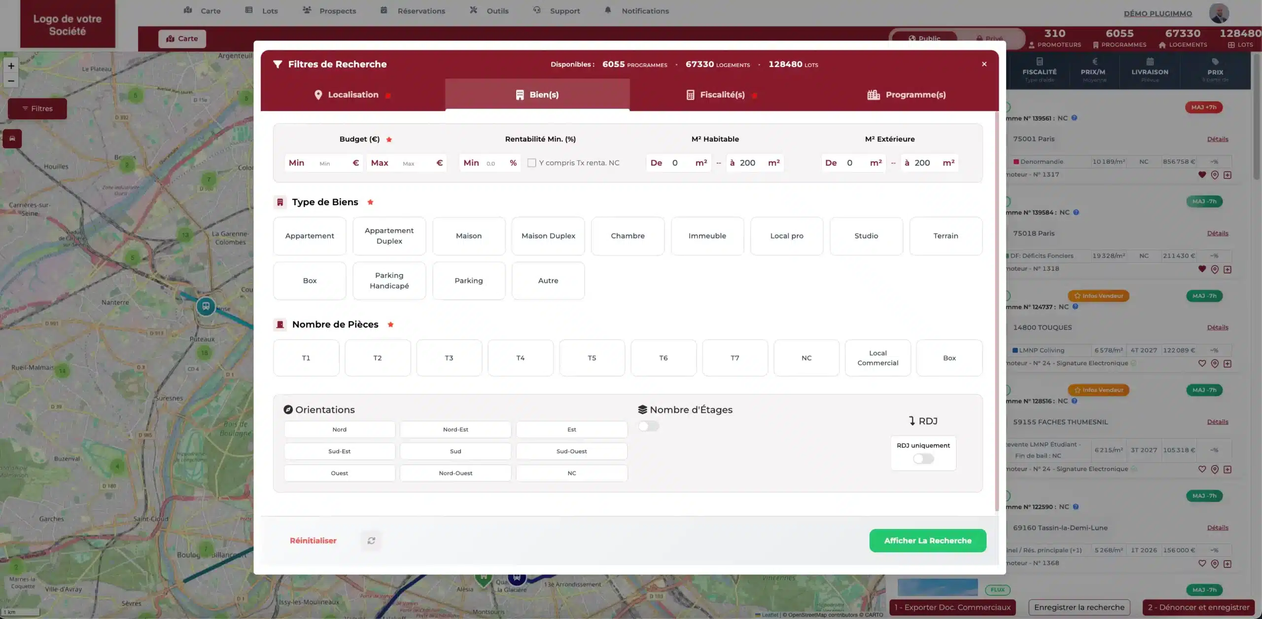
Task: Toggle the Nombre d'Étages switch
Action: [x=648, y=426]
